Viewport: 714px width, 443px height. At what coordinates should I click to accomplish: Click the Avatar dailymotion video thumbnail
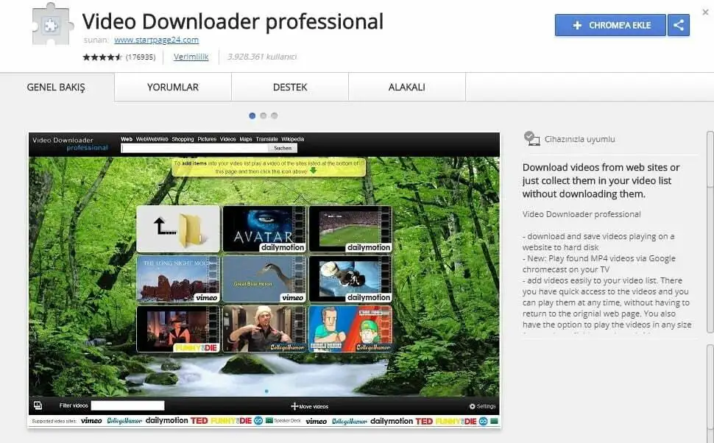[264, 229]
